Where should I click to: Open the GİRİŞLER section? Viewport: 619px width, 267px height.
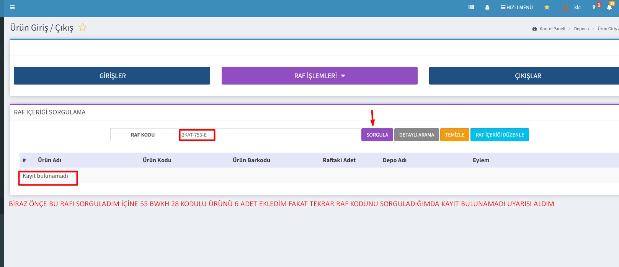pyautogui.click(x=112, y=76)
